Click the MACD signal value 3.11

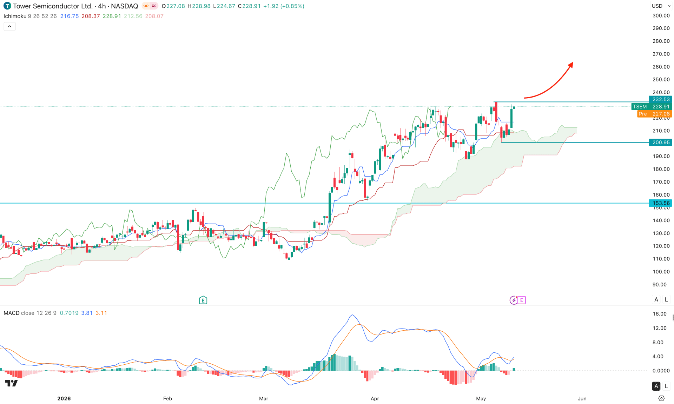(101, 313)
